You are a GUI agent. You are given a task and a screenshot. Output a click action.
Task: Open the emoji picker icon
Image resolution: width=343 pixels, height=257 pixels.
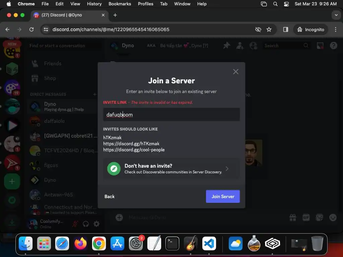(333, 218)
